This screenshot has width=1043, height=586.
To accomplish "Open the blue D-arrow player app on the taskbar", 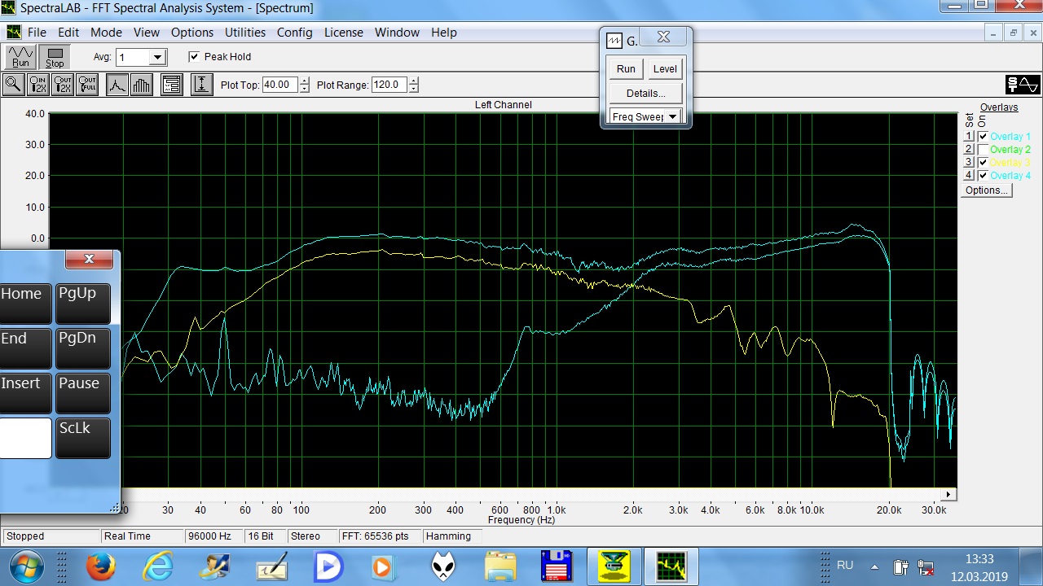I will (271, 566).
